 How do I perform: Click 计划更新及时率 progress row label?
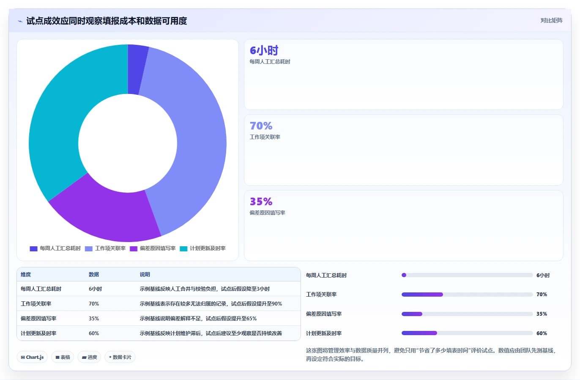(x=324, y=333)
